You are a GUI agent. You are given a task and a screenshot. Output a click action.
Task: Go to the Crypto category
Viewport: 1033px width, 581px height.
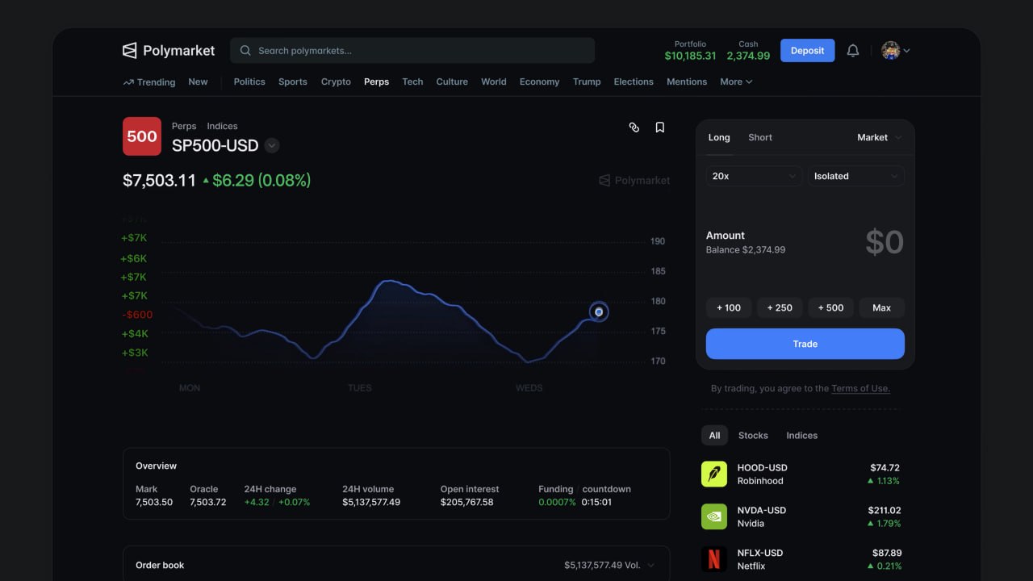pos(336,82)
